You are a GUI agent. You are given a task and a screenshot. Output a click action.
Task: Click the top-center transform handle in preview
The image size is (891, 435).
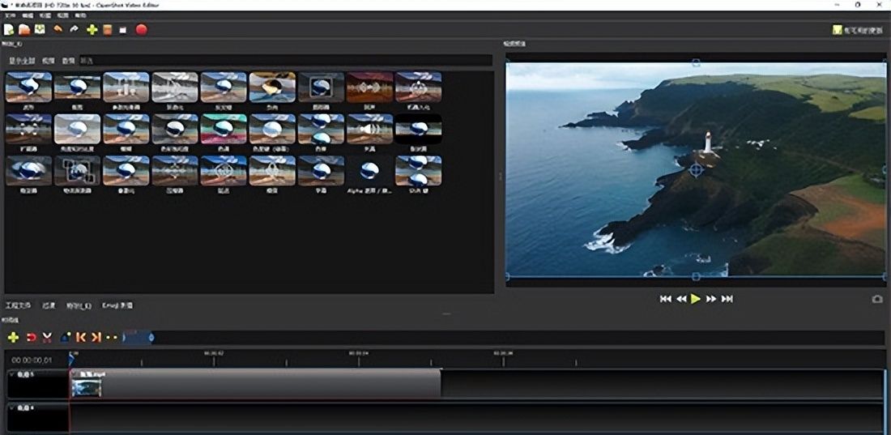696,62
